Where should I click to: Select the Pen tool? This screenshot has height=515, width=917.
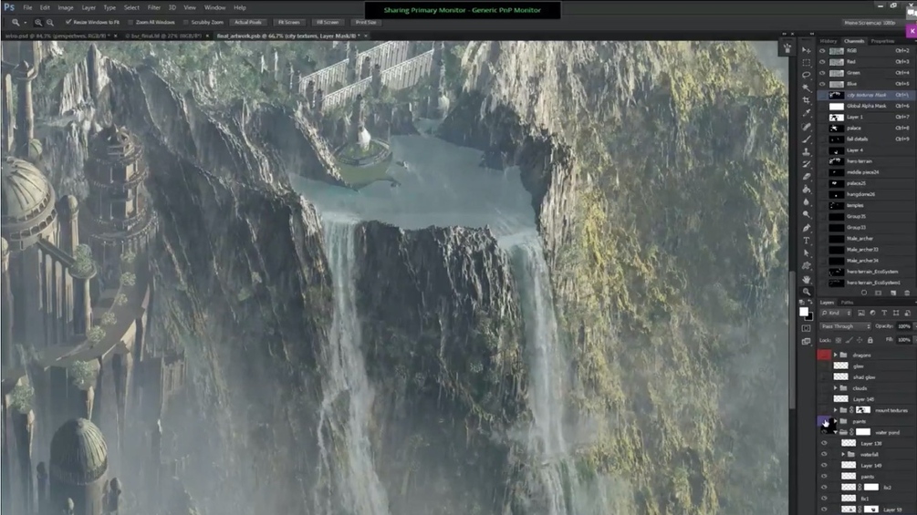(x=807, y=228)
